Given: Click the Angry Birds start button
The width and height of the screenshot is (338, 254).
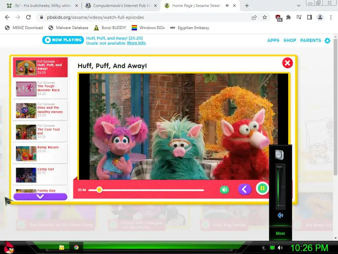Looking at the screenshot, I should pyautogui.click(x=9, y=247).
